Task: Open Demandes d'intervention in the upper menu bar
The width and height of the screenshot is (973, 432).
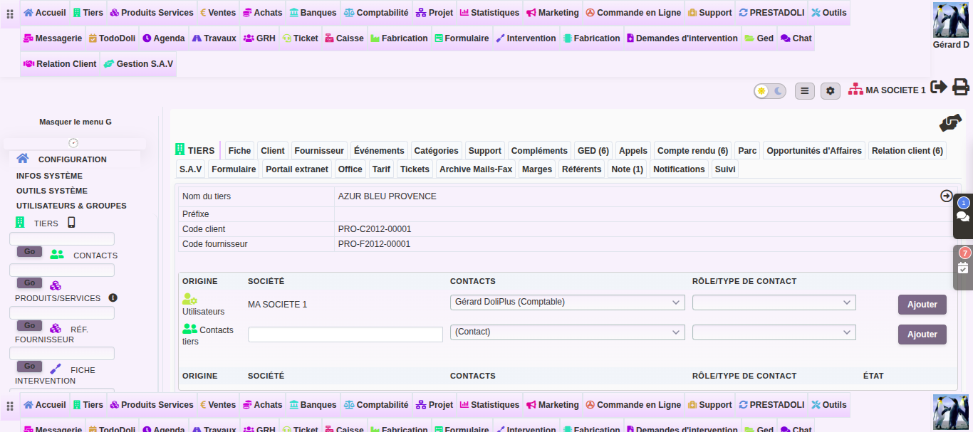Action: 682,38
